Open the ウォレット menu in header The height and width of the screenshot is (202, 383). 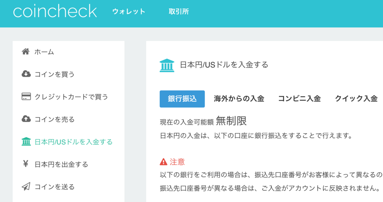129,12
